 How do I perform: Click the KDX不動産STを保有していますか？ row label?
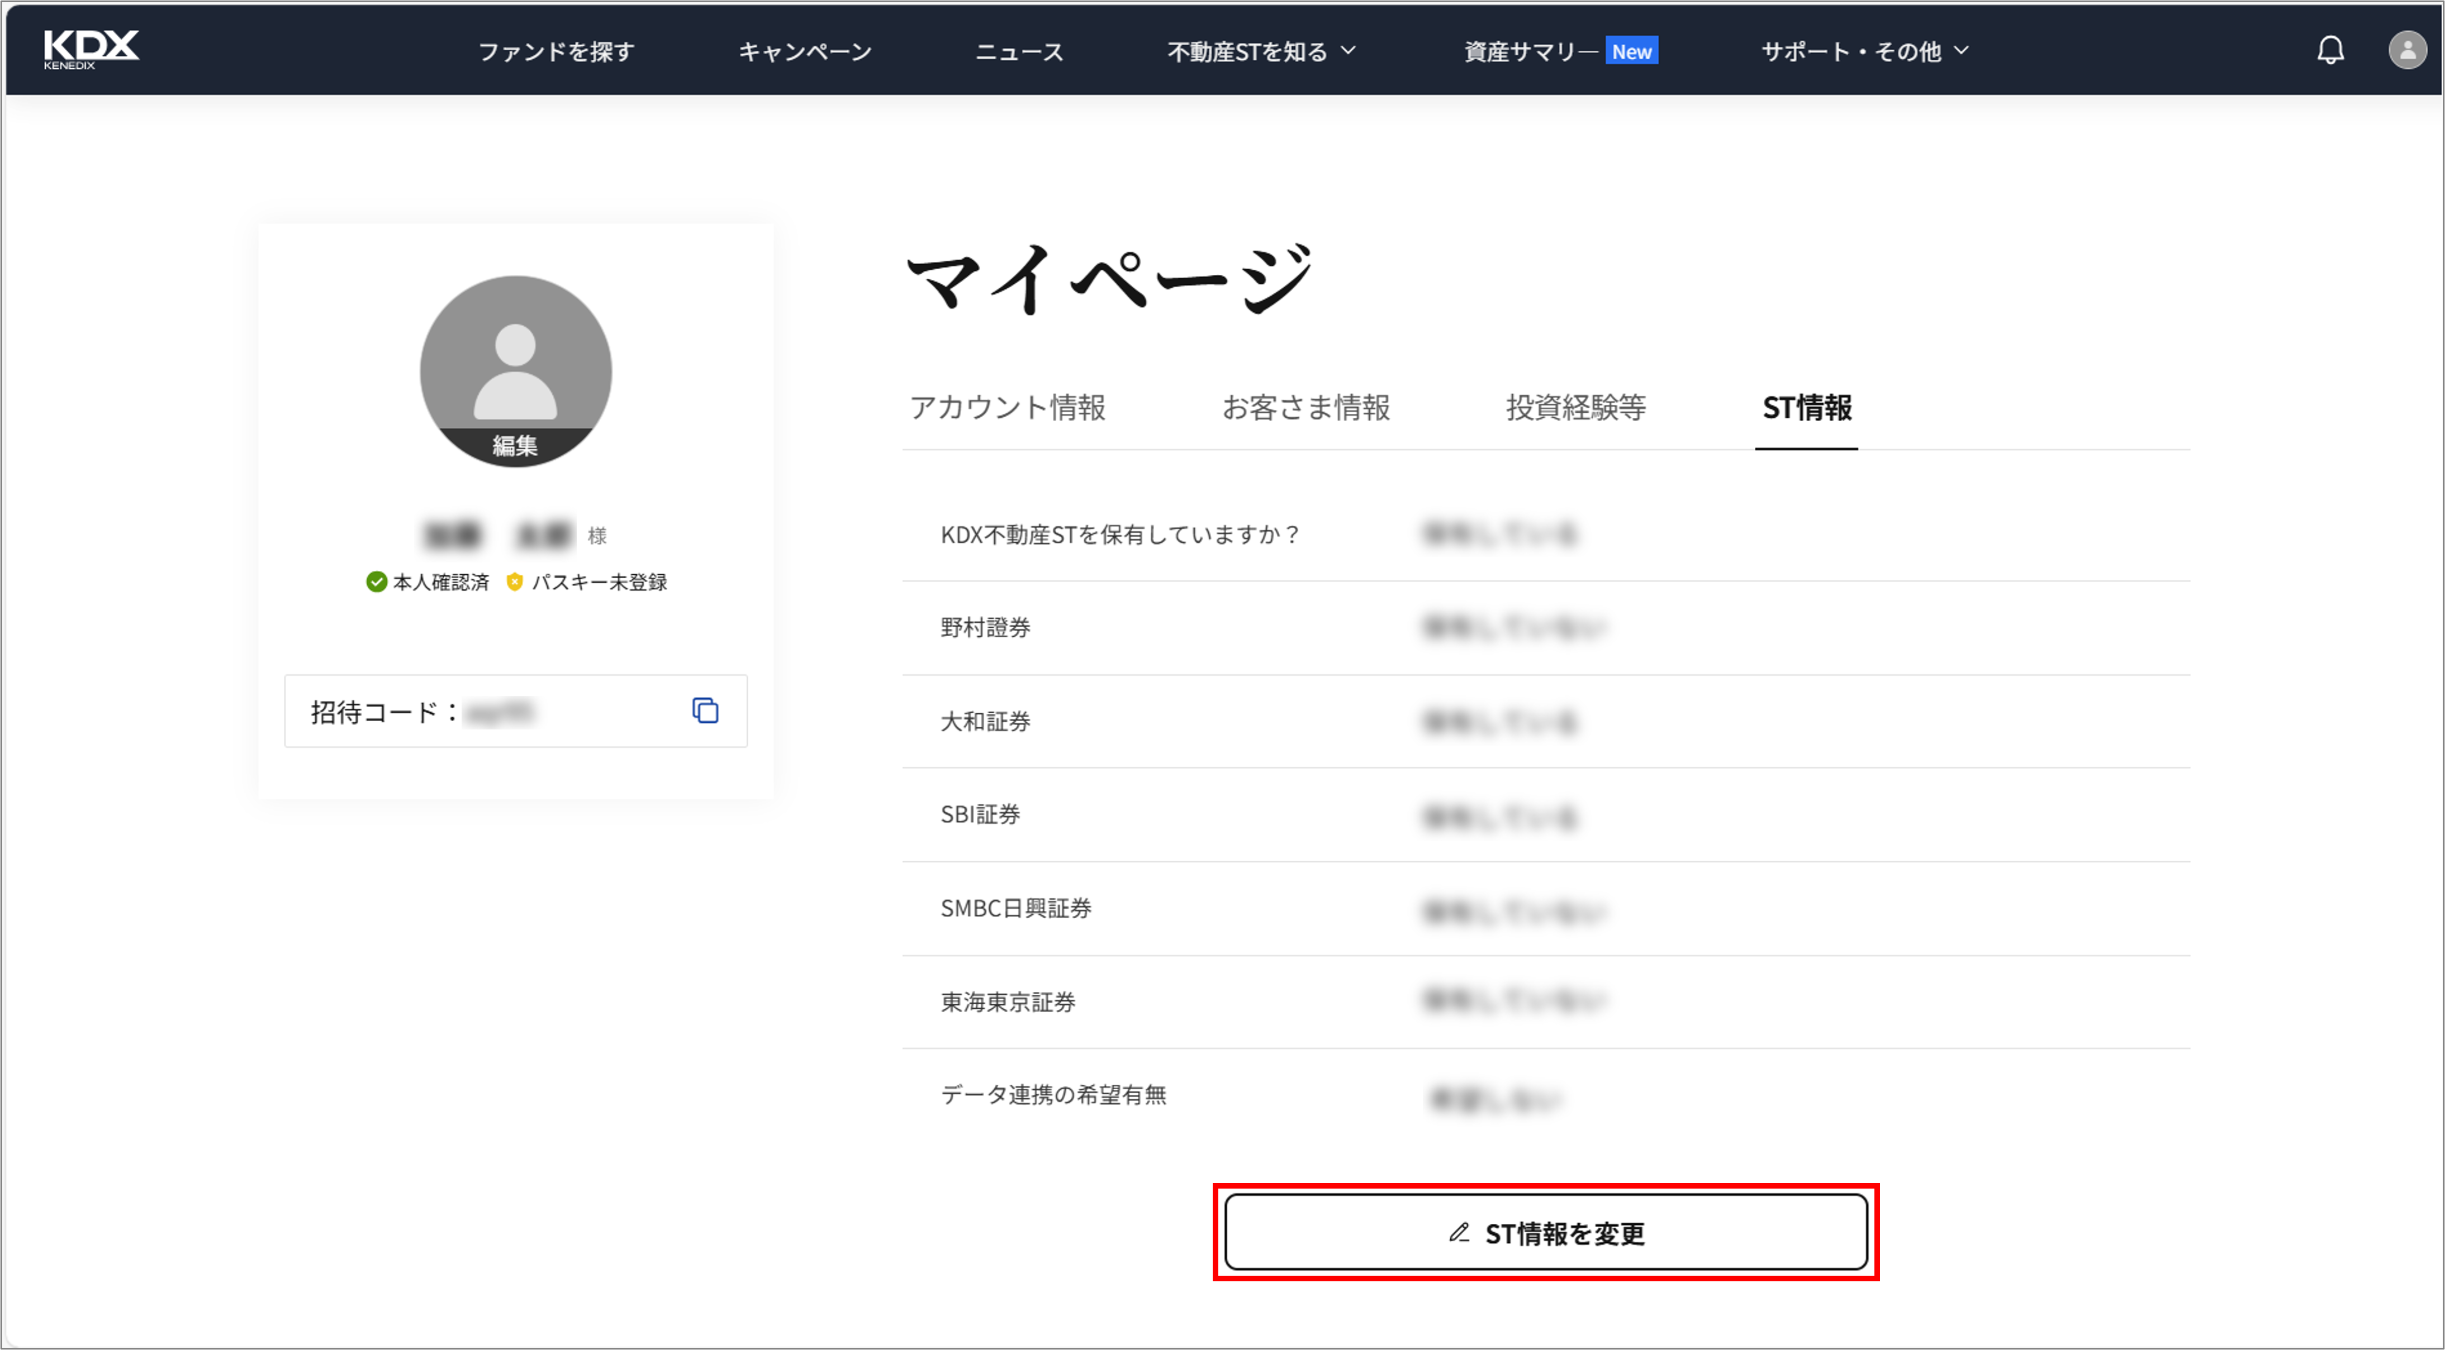pos(1120,535)
